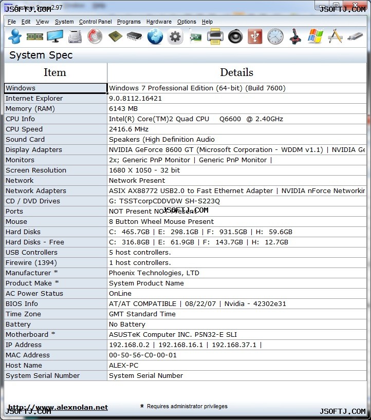Click the applications pencil-and-brush A icon
Image resolution: width=371 pixels, height=420 pixels.
336,36
